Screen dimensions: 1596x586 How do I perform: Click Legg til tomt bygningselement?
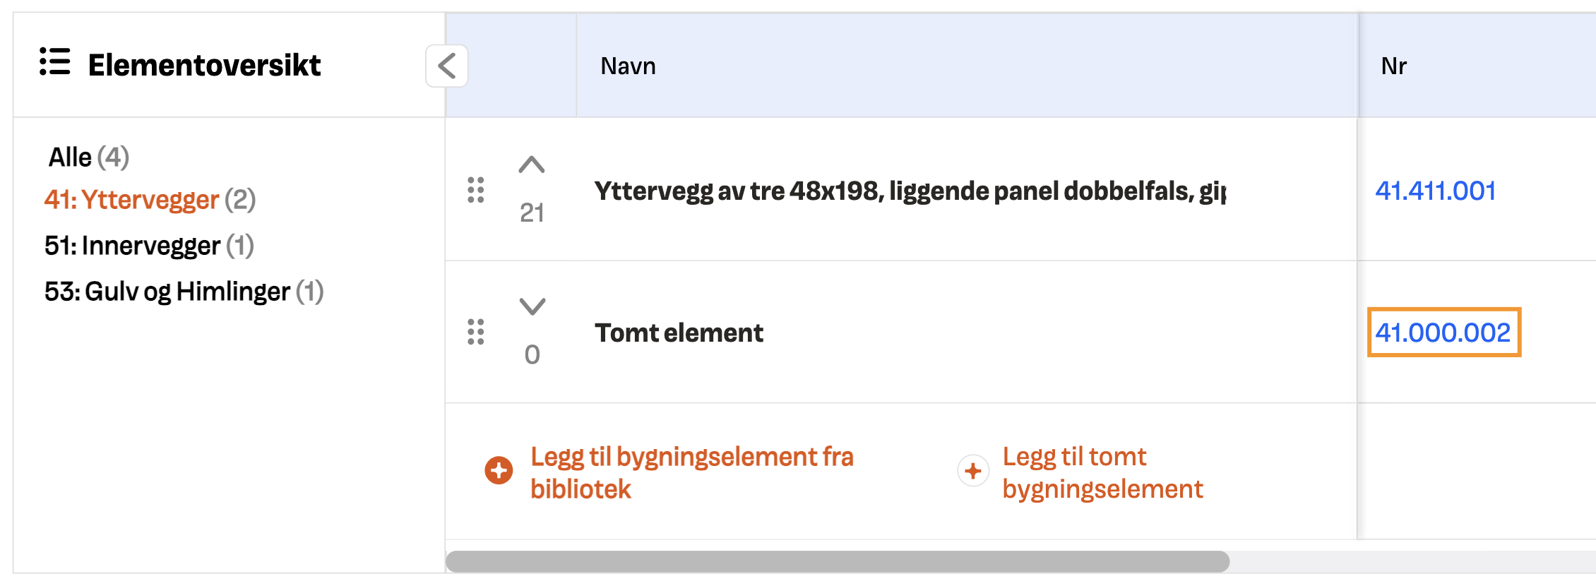[x=1102, y=472]
